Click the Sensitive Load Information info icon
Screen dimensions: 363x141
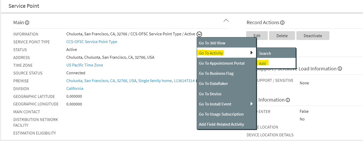pos(340,69)
